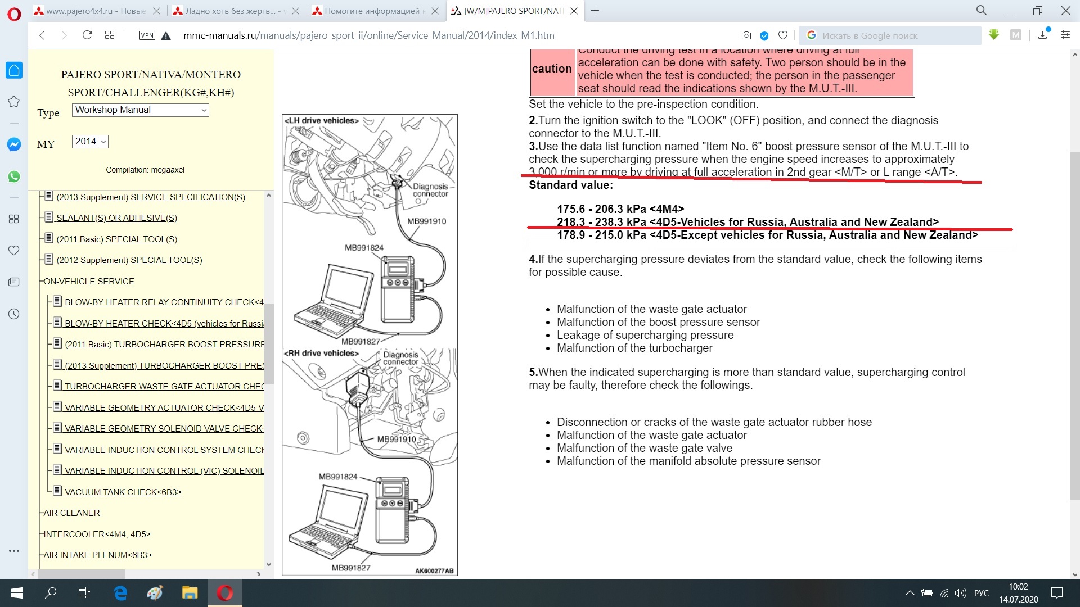Image resolution: width=1080 pixels, height=607 pixels.
Task: Open Easy Setup sliders icon
Action: pyautogui.click(x=1065, y=35)
